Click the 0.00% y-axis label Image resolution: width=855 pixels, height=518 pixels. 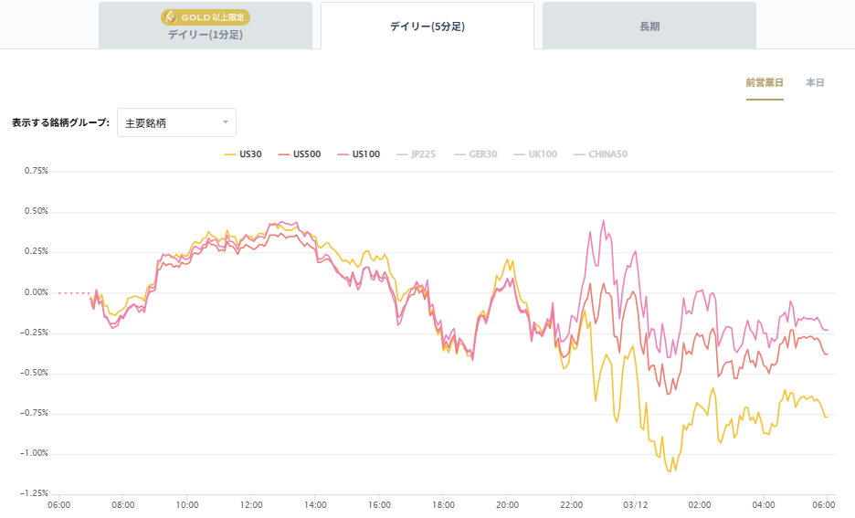coord(36,292)
